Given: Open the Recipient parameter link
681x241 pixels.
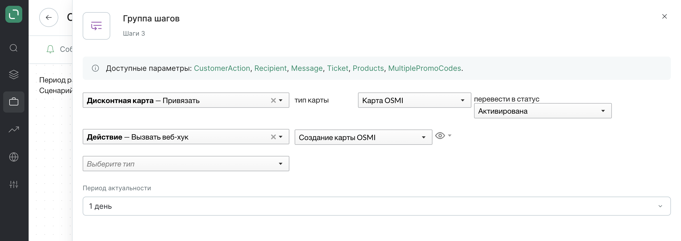Looking at the screenshot, I should (x=271, y=68).
